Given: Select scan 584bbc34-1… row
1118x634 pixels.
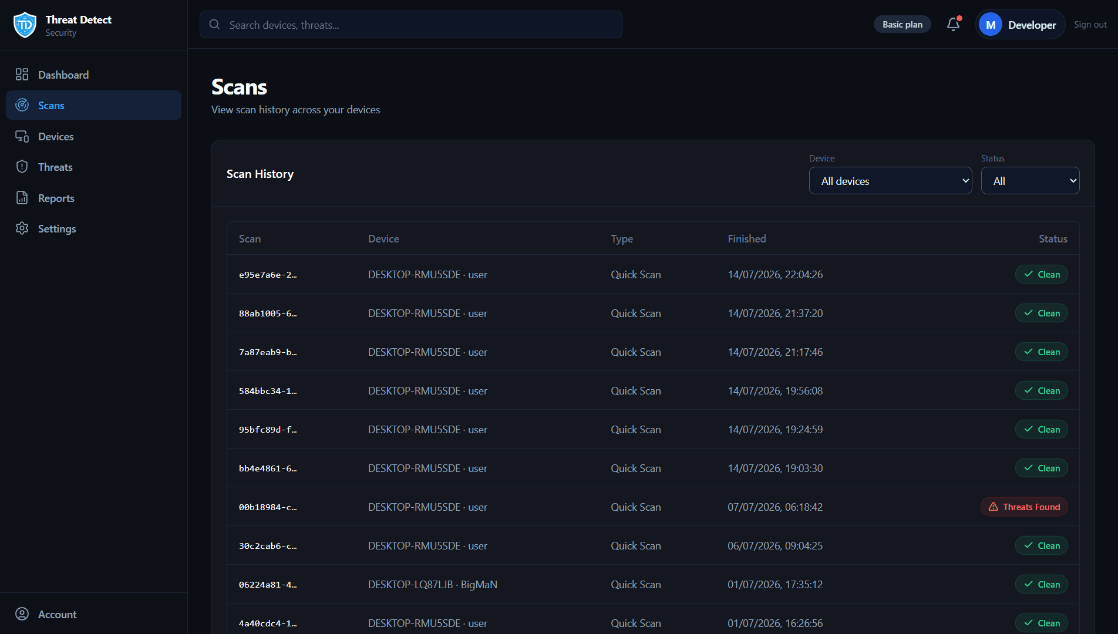Looking at the screenshot, I should 653,390.
